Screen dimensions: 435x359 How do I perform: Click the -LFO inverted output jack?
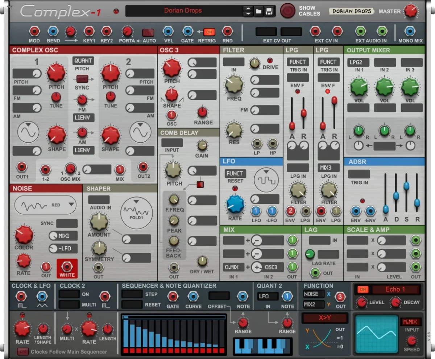pos(272,211)
